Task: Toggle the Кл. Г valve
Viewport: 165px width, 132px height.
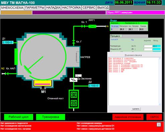Action: point(74,42)
